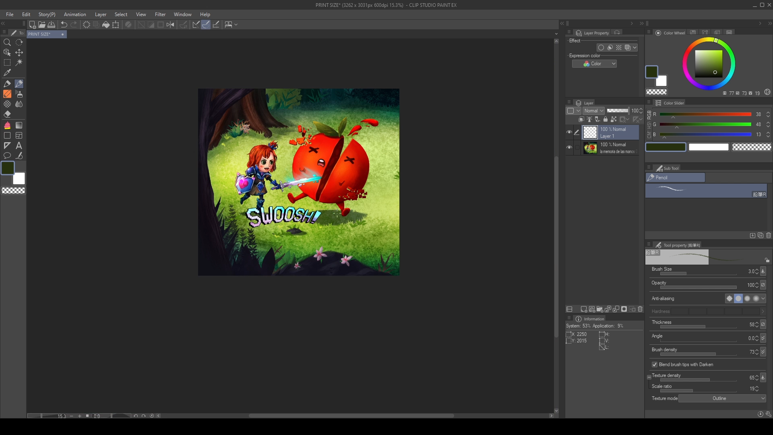Select Layer 1 in layer list
The height and width of the screenshot is (435, 773).
click(x=610, y=133)
